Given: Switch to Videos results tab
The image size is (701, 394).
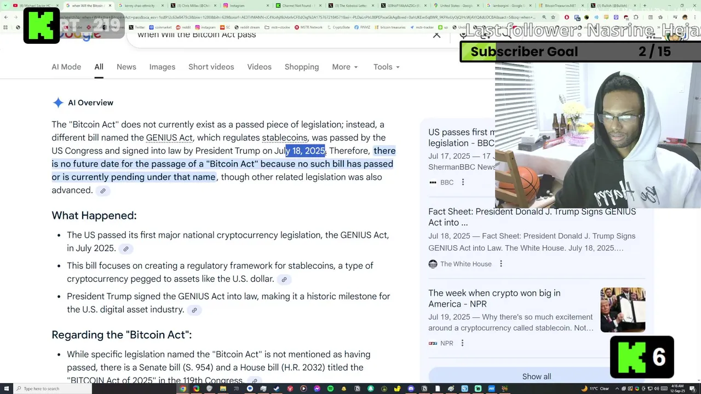Looking at the screenshot, I should pos(259,67).
